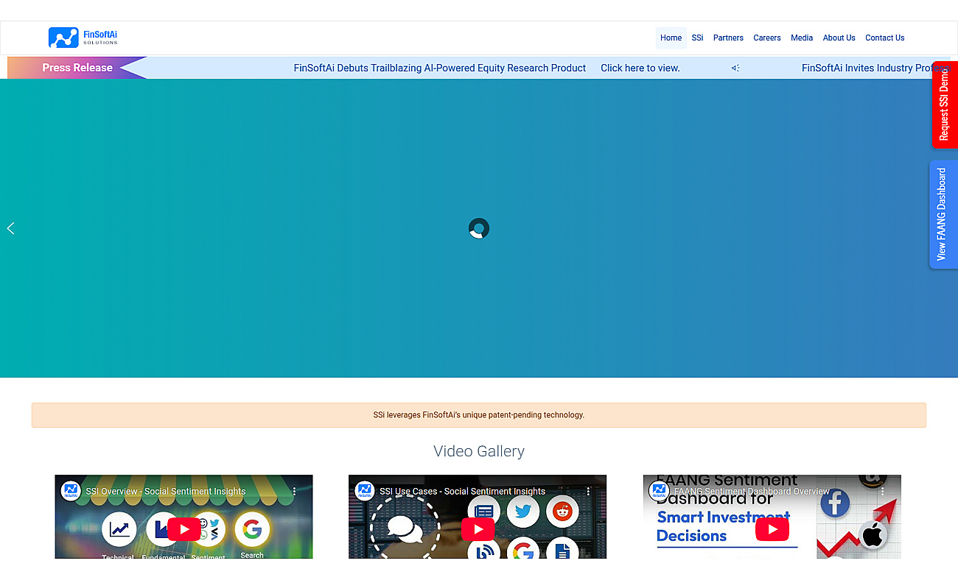
Task: Click the speaker icon in press ticker
Action: click(735, 68)
